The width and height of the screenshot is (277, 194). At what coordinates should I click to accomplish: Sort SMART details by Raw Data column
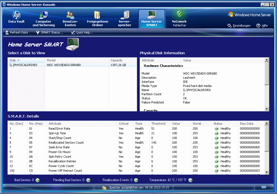[251, 124]
